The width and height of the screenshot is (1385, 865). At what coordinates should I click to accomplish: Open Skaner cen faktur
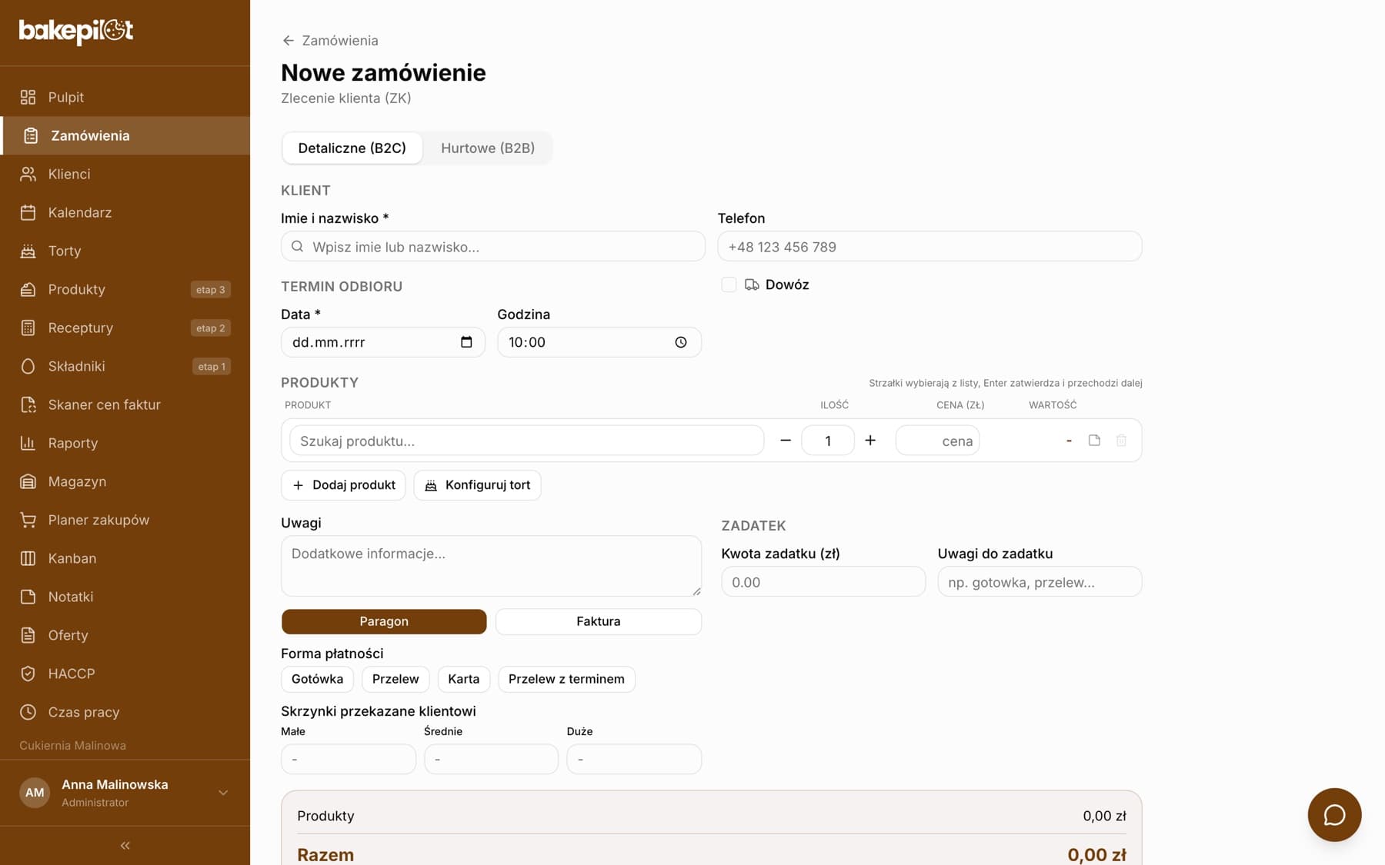tap(125, 404)
